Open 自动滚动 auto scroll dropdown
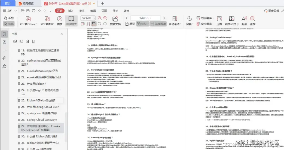Viewport: 284px width, 150px height. point(175,21)
